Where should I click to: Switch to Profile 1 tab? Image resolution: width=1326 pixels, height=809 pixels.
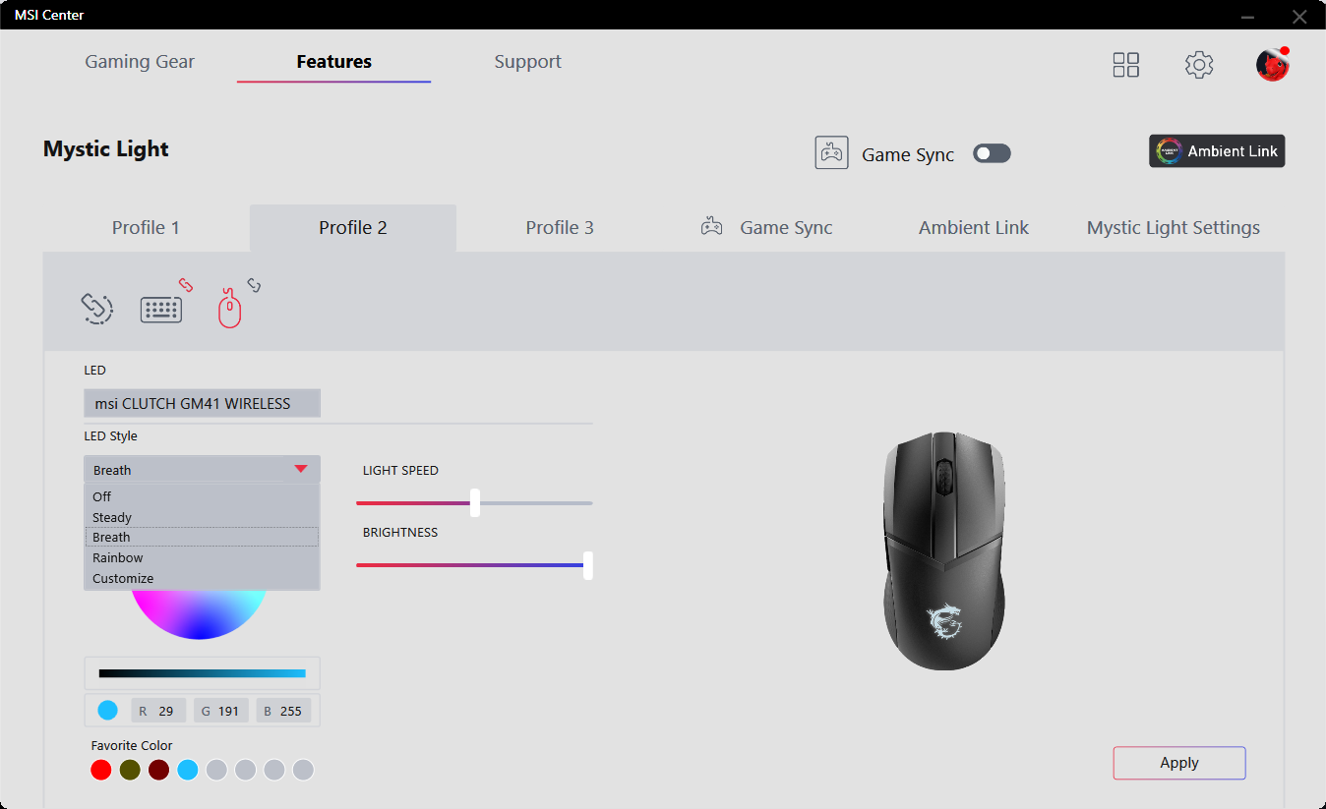tap(146, 228)
